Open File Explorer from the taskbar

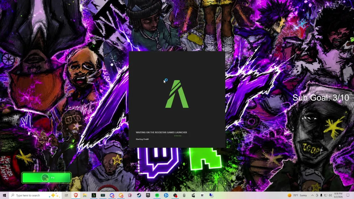pyautogui.click(x=85, y=195)
